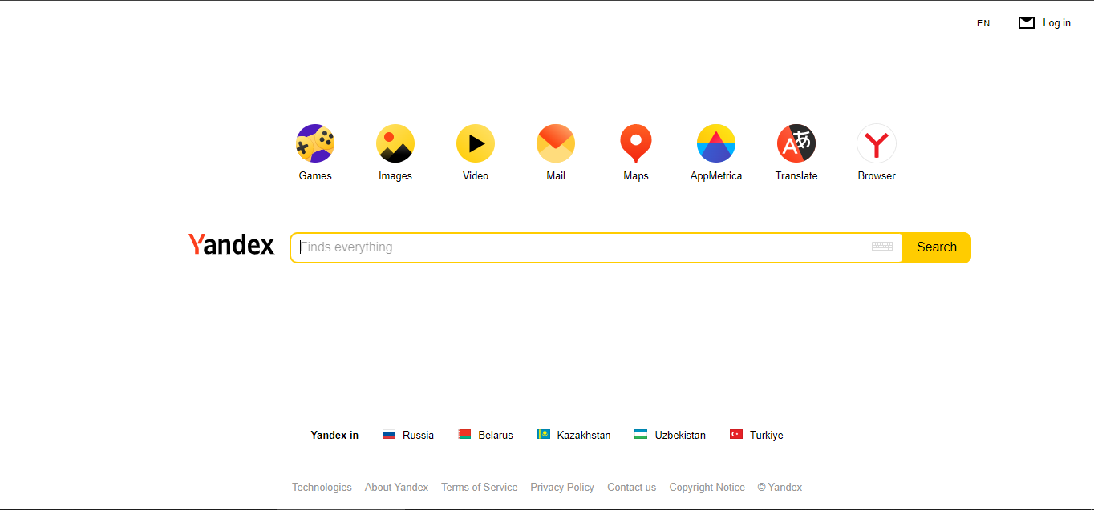This screenshot has width=1094, height=510.
Task: Click the Russia flag icon
Action: (x=389, y=435)
